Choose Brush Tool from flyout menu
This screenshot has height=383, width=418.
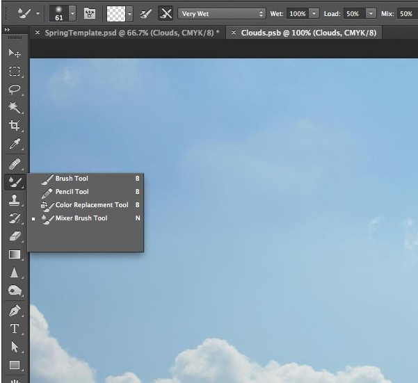[86, 179]
